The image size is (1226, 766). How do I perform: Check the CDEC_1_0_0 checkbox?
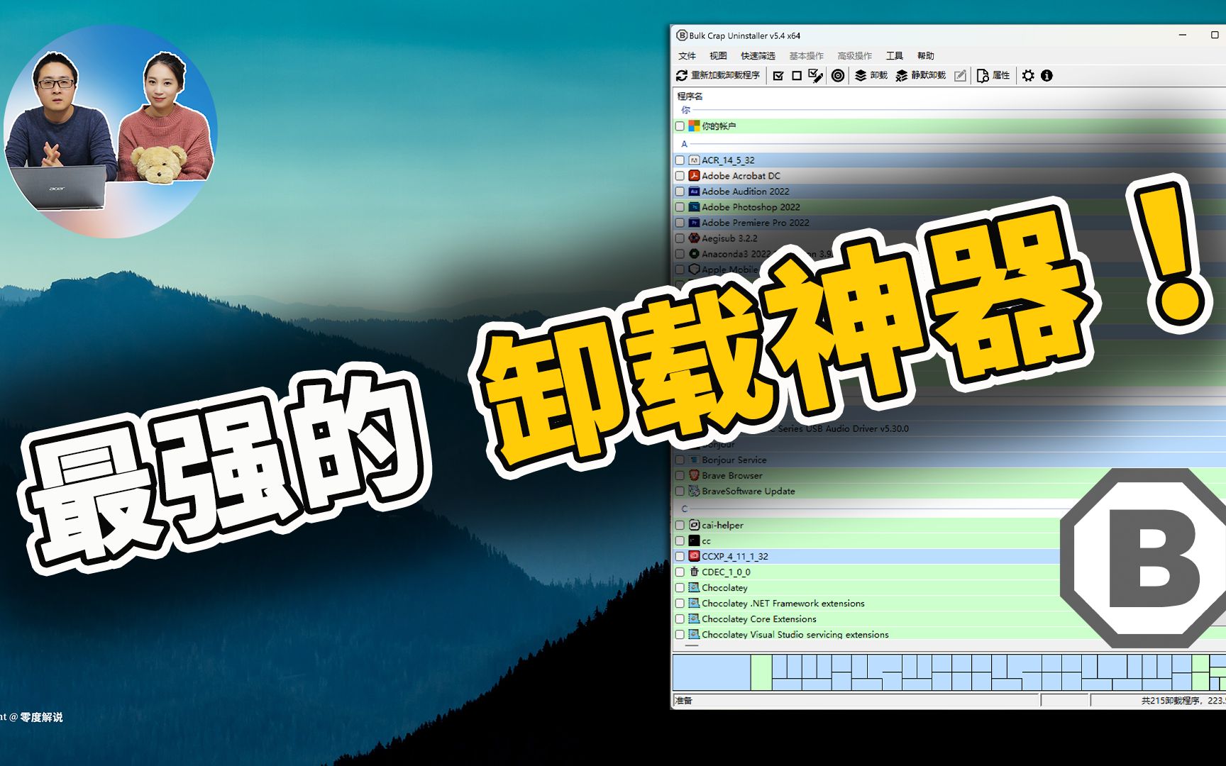tap(680, 572)
